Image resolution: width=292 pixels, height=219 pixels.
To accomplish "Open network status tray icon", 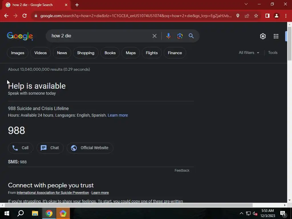I will pos(248,213).
